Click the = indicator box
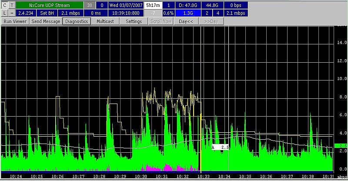 point(12,13)
